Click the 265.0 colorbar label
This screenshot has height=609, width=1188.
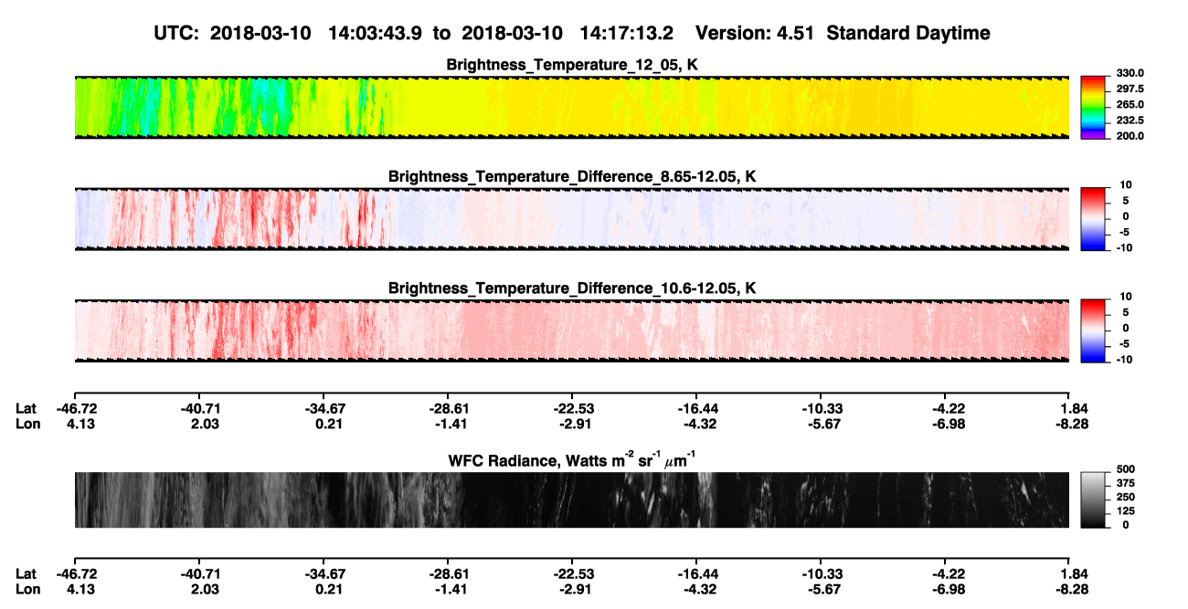pyautogui.click(x=1129, y=104)
